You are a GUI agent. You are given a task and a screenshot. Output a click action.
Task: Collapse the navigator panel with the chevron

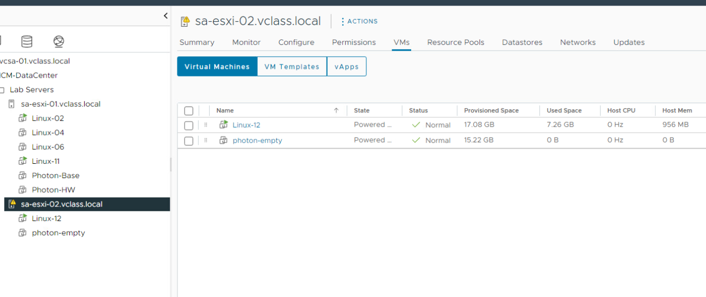(x=165, y=16)
